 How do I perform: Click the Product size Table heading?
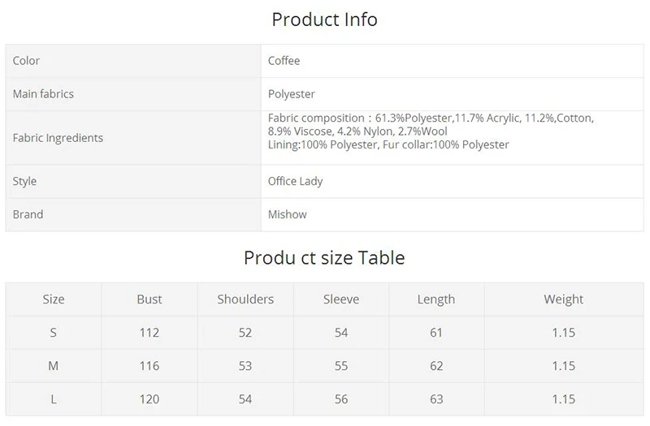pos(324,257)
